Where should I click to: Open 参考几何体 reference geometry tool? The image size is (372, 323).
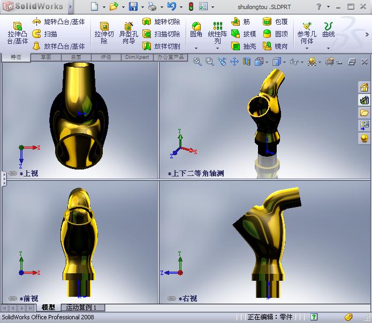coord(307,33)
